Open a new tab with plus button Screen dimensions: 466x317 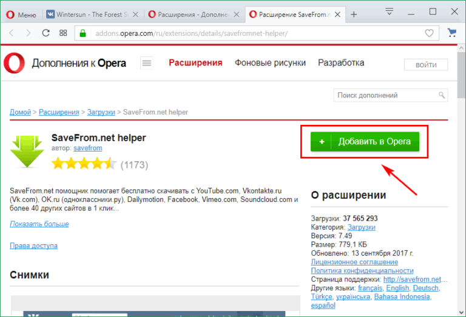tap(354, 15)
